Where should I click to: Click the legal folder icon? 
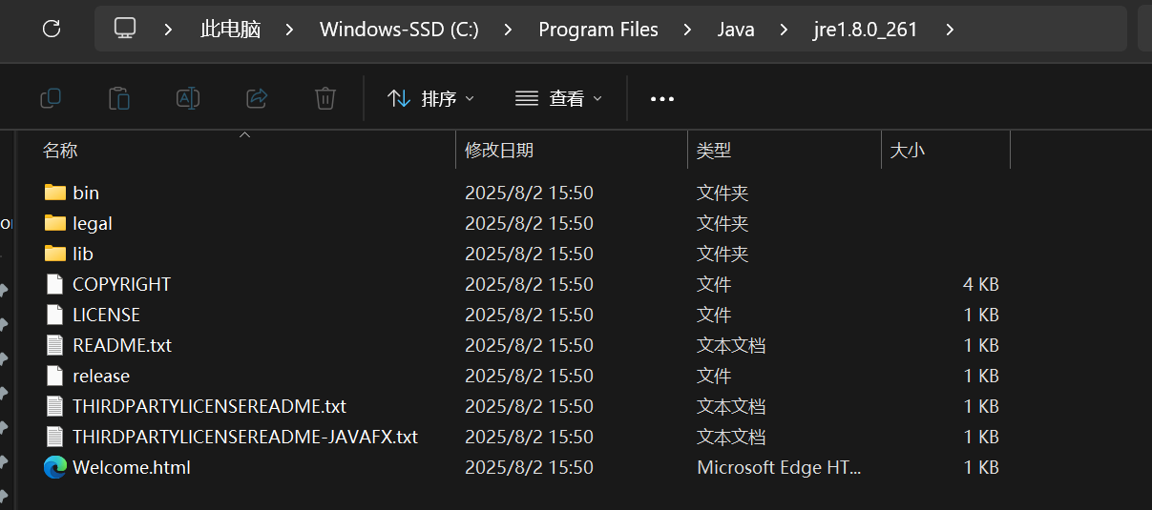pos(55,223)
